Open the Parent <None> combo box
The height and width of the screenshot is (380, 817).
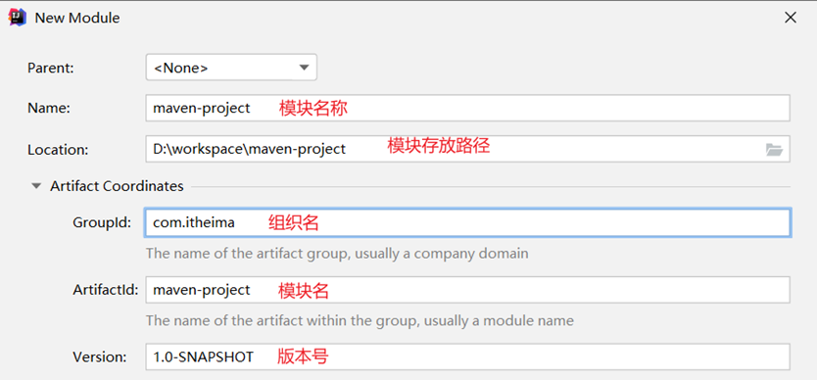(231, 68)
